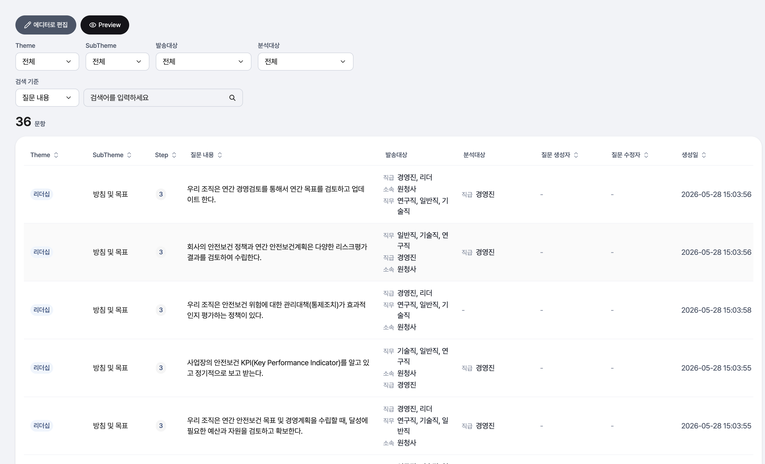
Task: Click 분석대상 경영진 in 리스크평가 row
Action: pyautogui.click(x=485, y=252)
